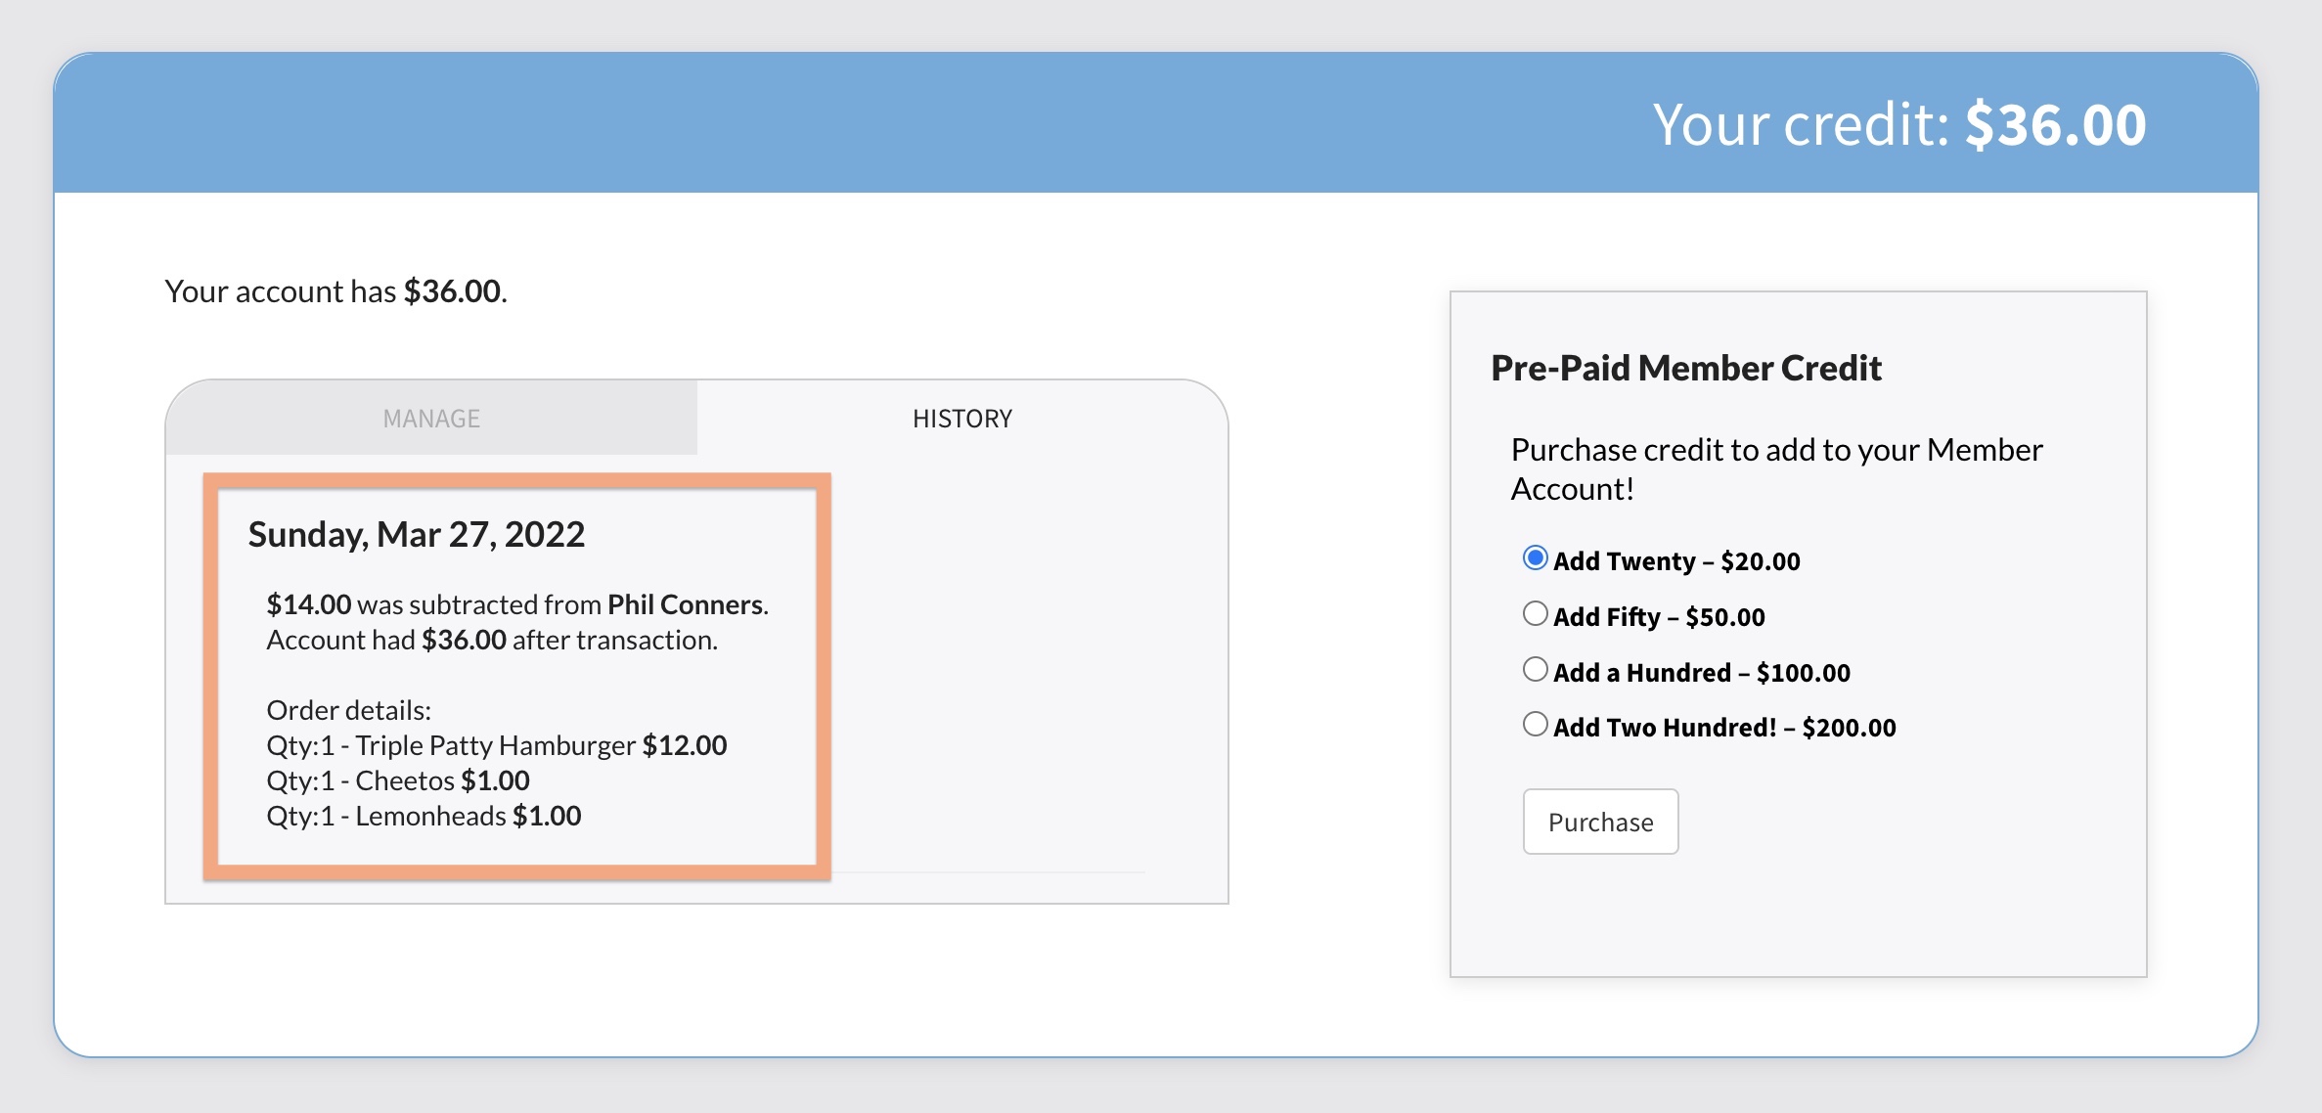
Task: Click the 'Your account has $36.00' line
Action: pos(335,291)
